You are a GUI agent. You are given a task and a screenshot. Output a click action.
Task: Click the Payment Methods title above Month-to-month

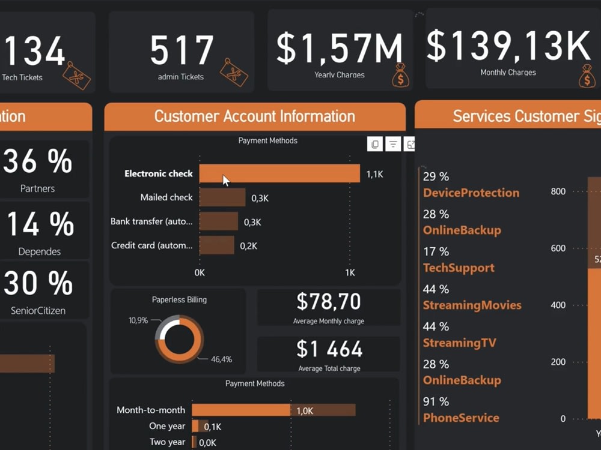click(255, 383)
